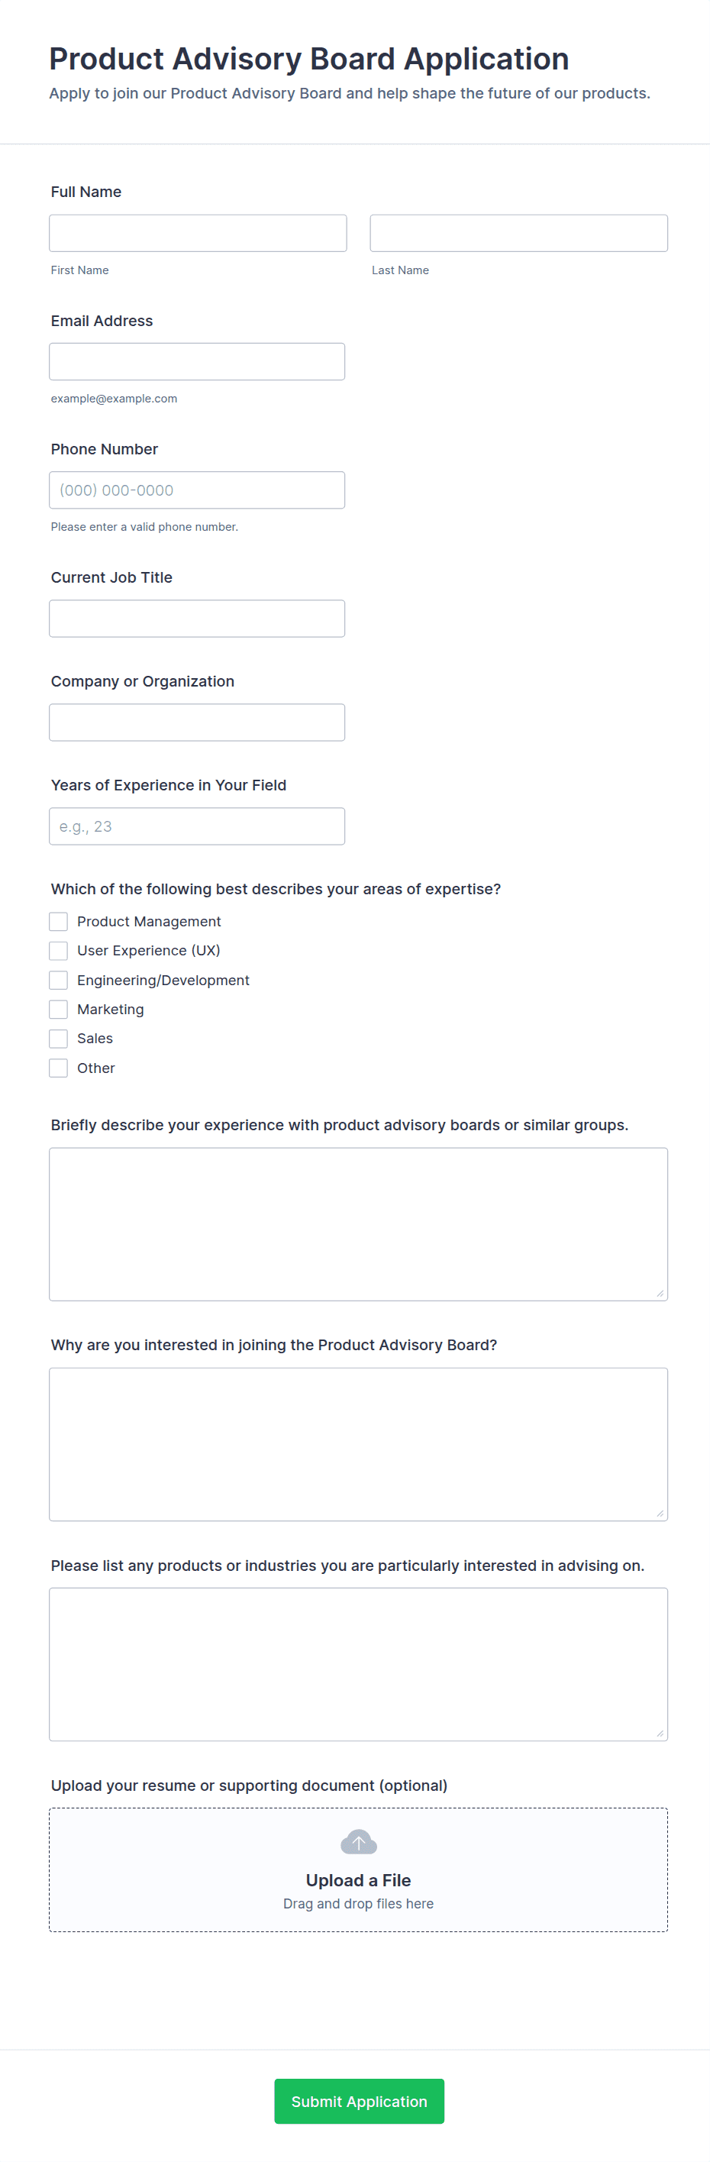Click the Upload a File heading
Image resolution: width=710 pixels, height=2162 pixels.
358,1880
